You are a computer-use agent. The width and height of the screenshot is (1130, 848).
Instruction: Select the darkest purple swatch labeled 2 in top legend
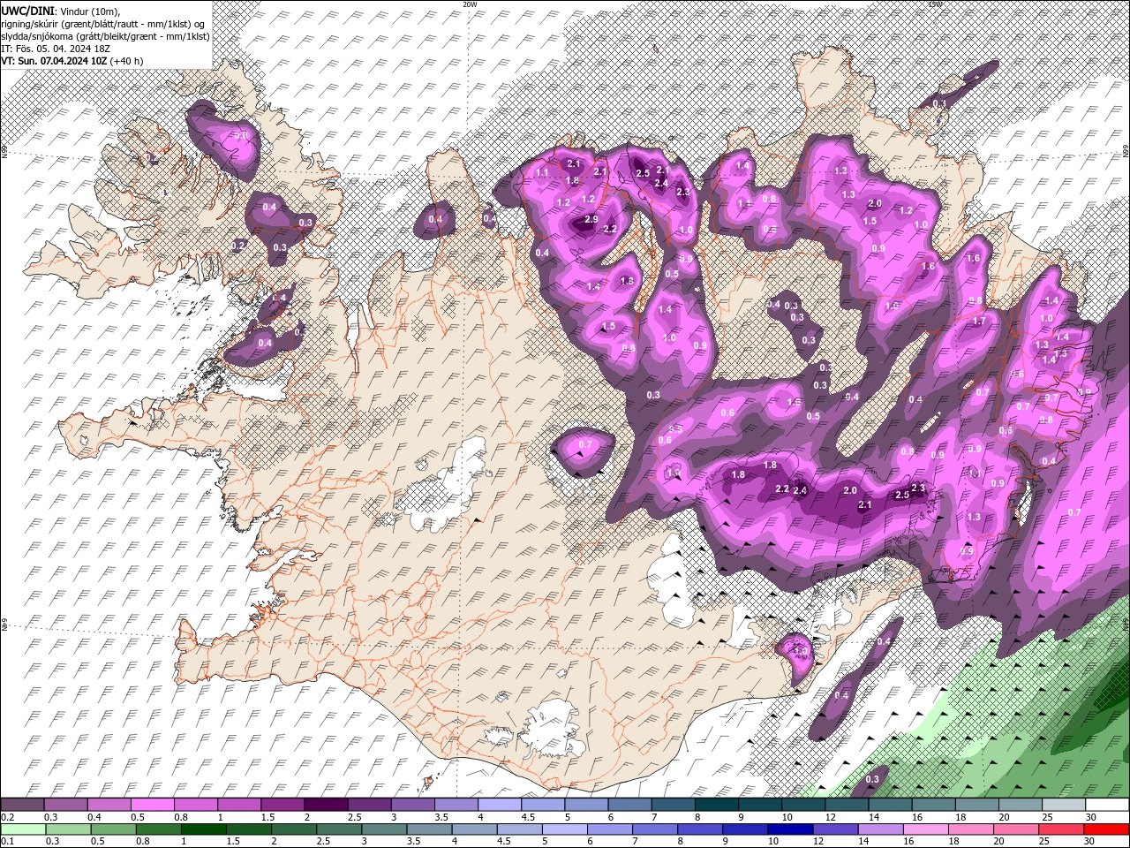click(x=326, y=805)
